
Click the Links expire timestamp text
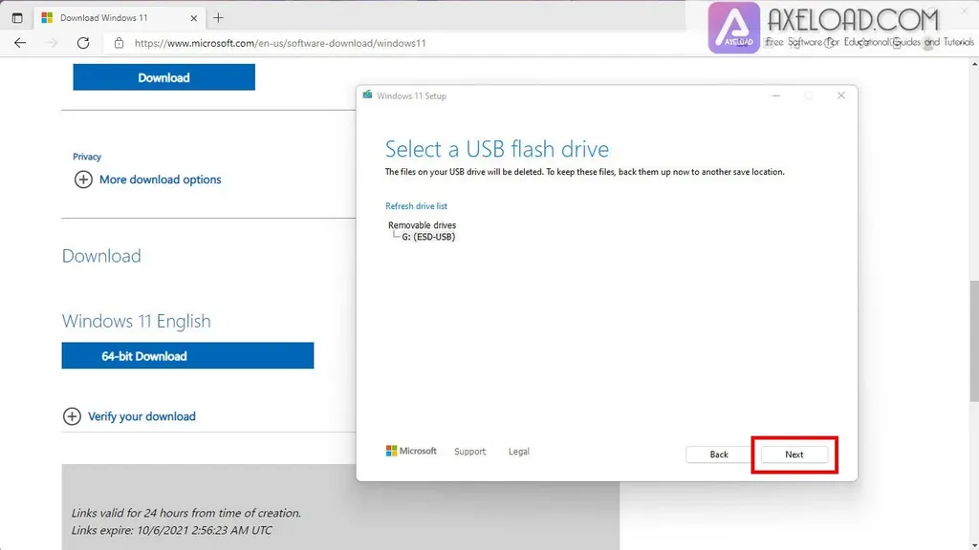[x=172, y=531]
